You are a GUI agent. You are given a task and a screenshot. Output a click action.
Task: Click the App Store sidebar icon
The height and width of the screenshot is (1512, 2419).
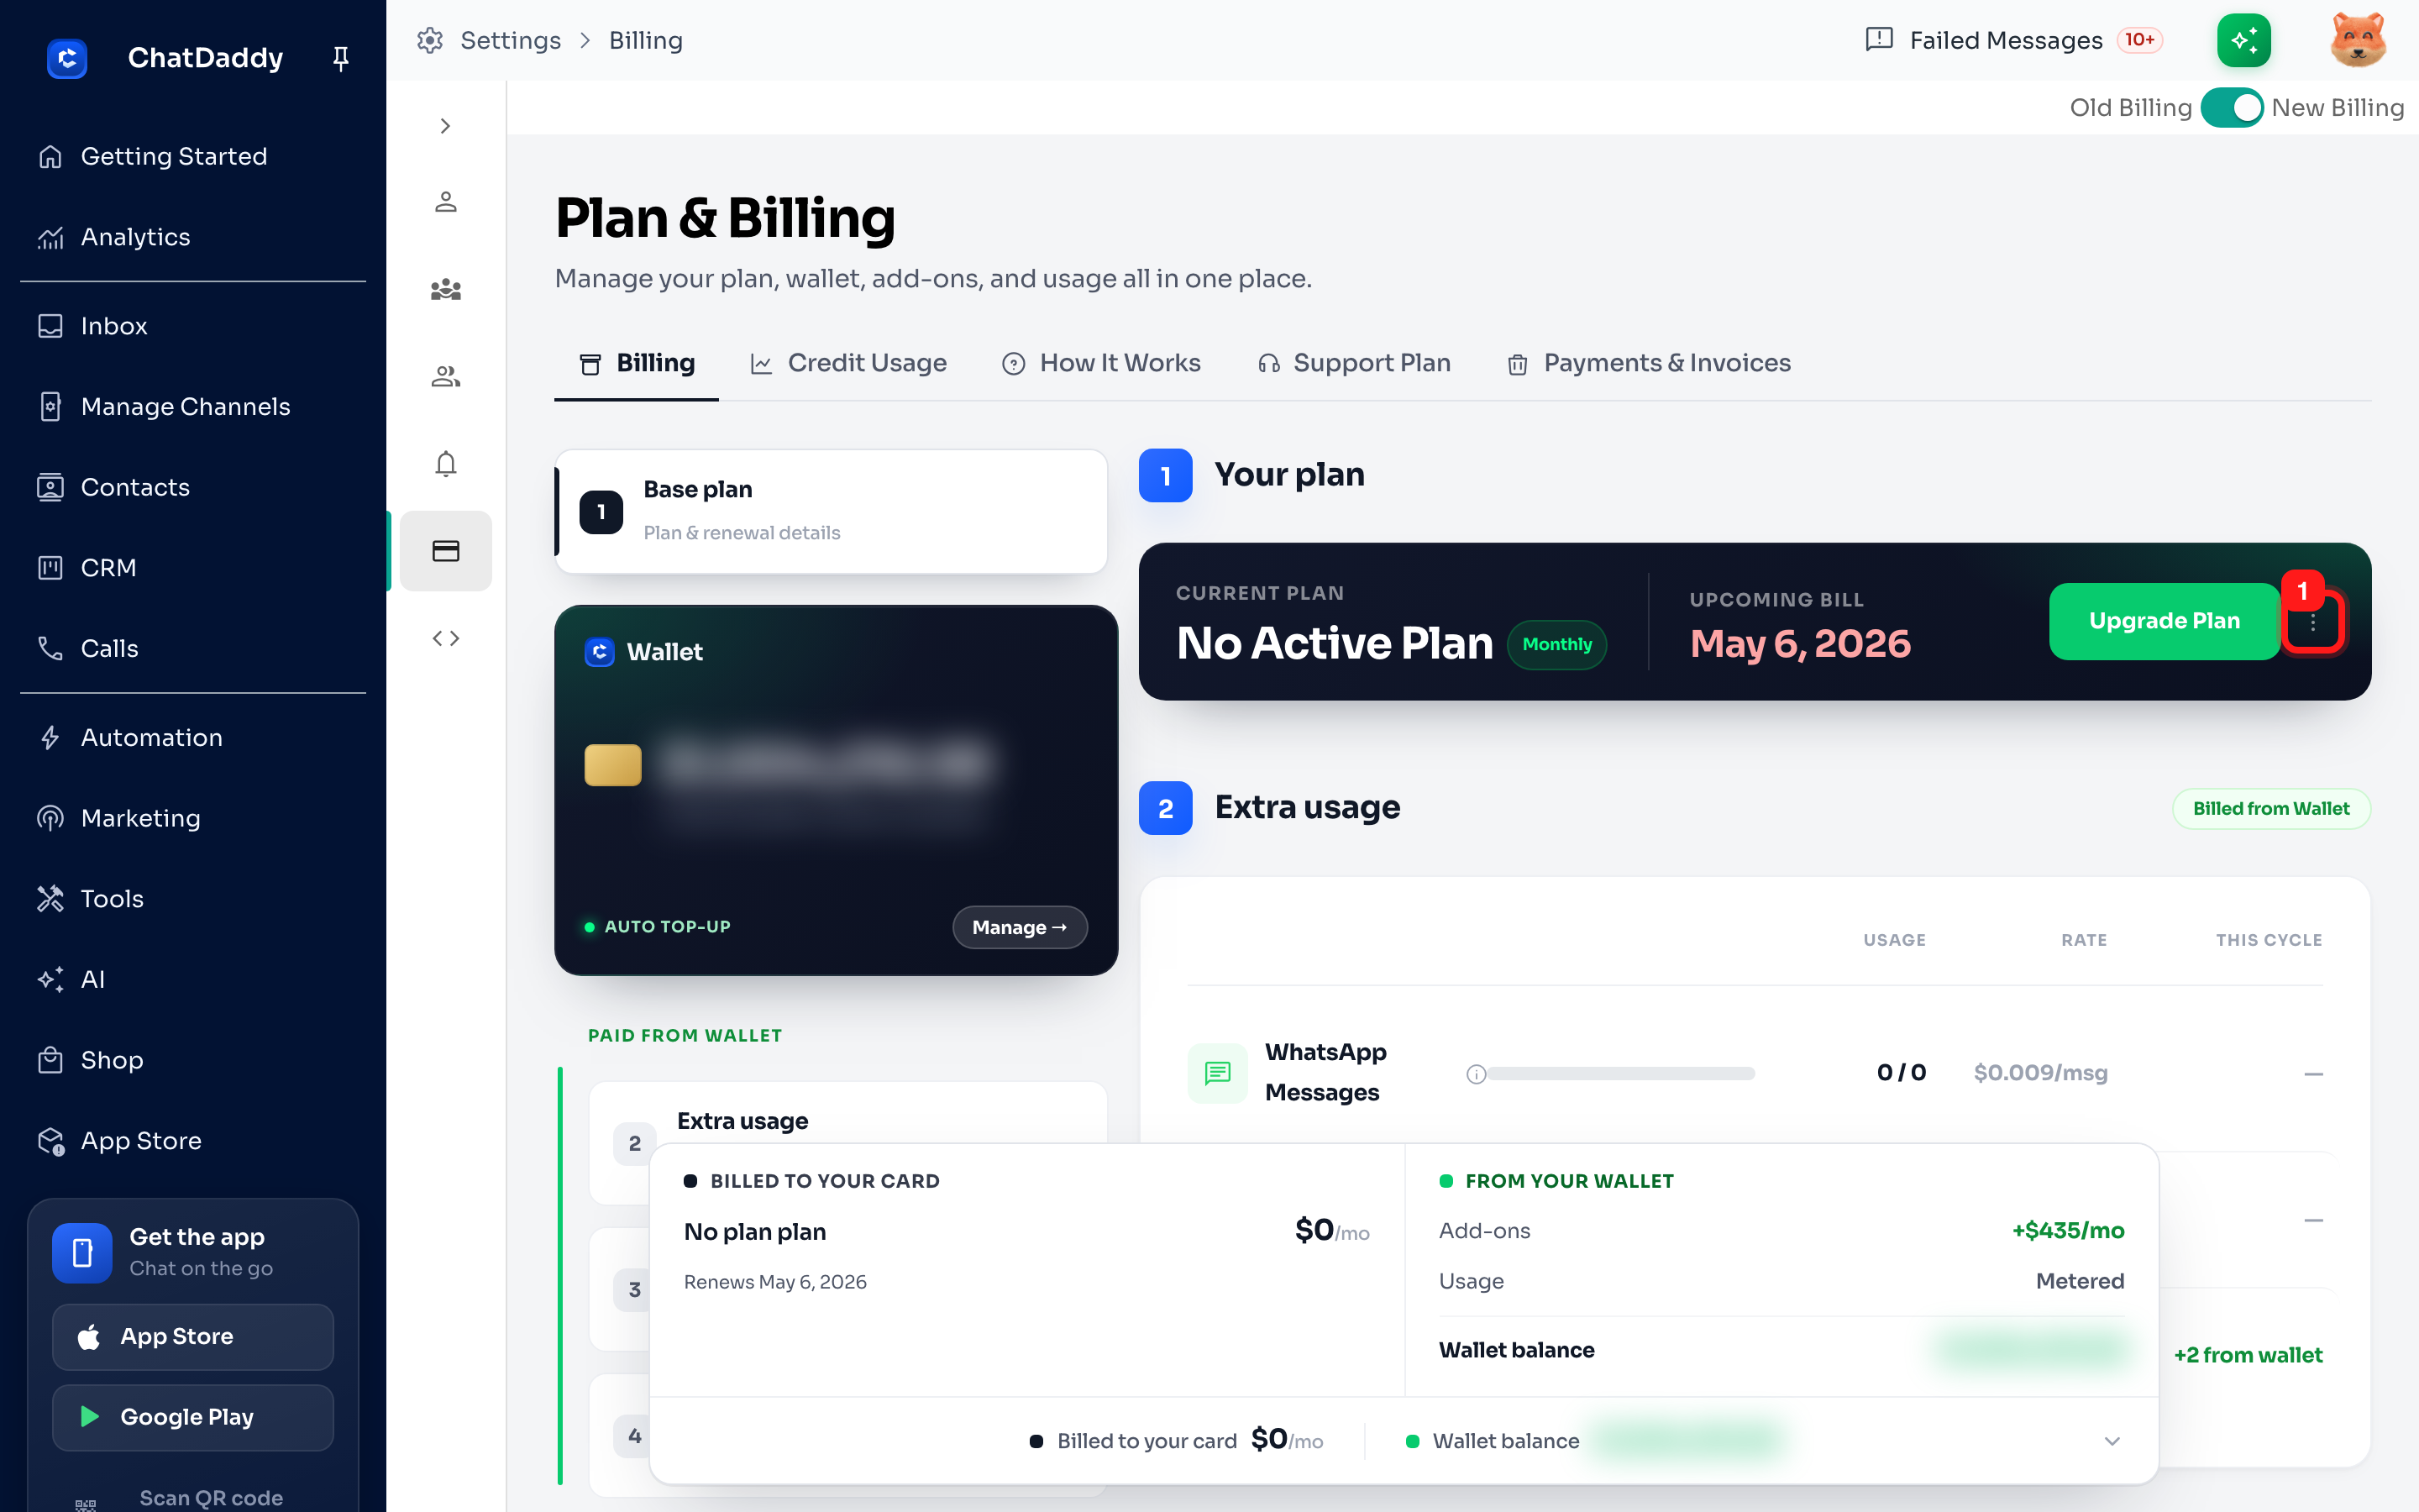coord(50,1141)
